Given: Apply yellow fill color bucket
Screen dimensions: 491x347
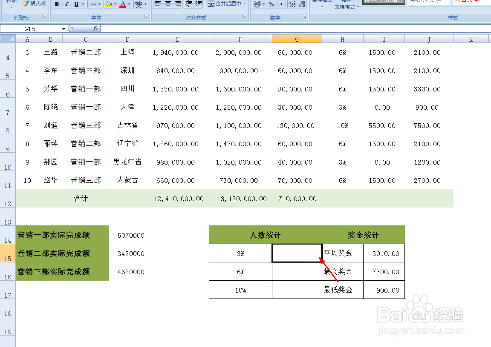Looking at the screenshot, I should (109, 4).
